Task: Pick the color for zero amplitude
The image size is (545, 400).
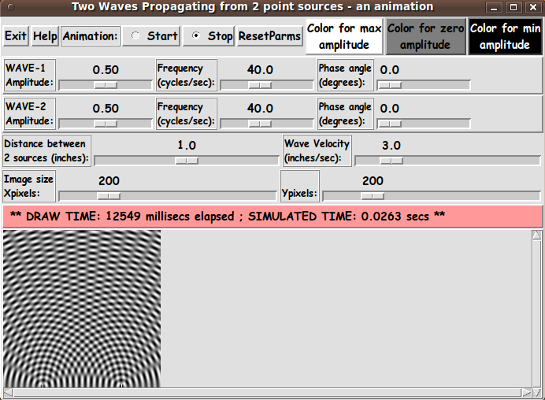Action: 425,36
